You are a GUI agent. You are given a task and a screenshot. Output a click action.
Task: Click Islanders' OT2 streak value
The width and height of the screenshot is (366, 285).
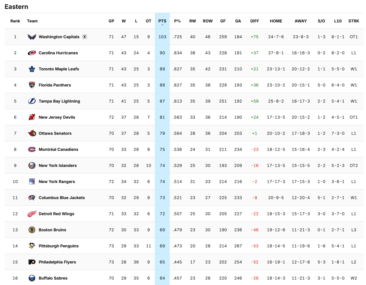(x=354, y=165)
